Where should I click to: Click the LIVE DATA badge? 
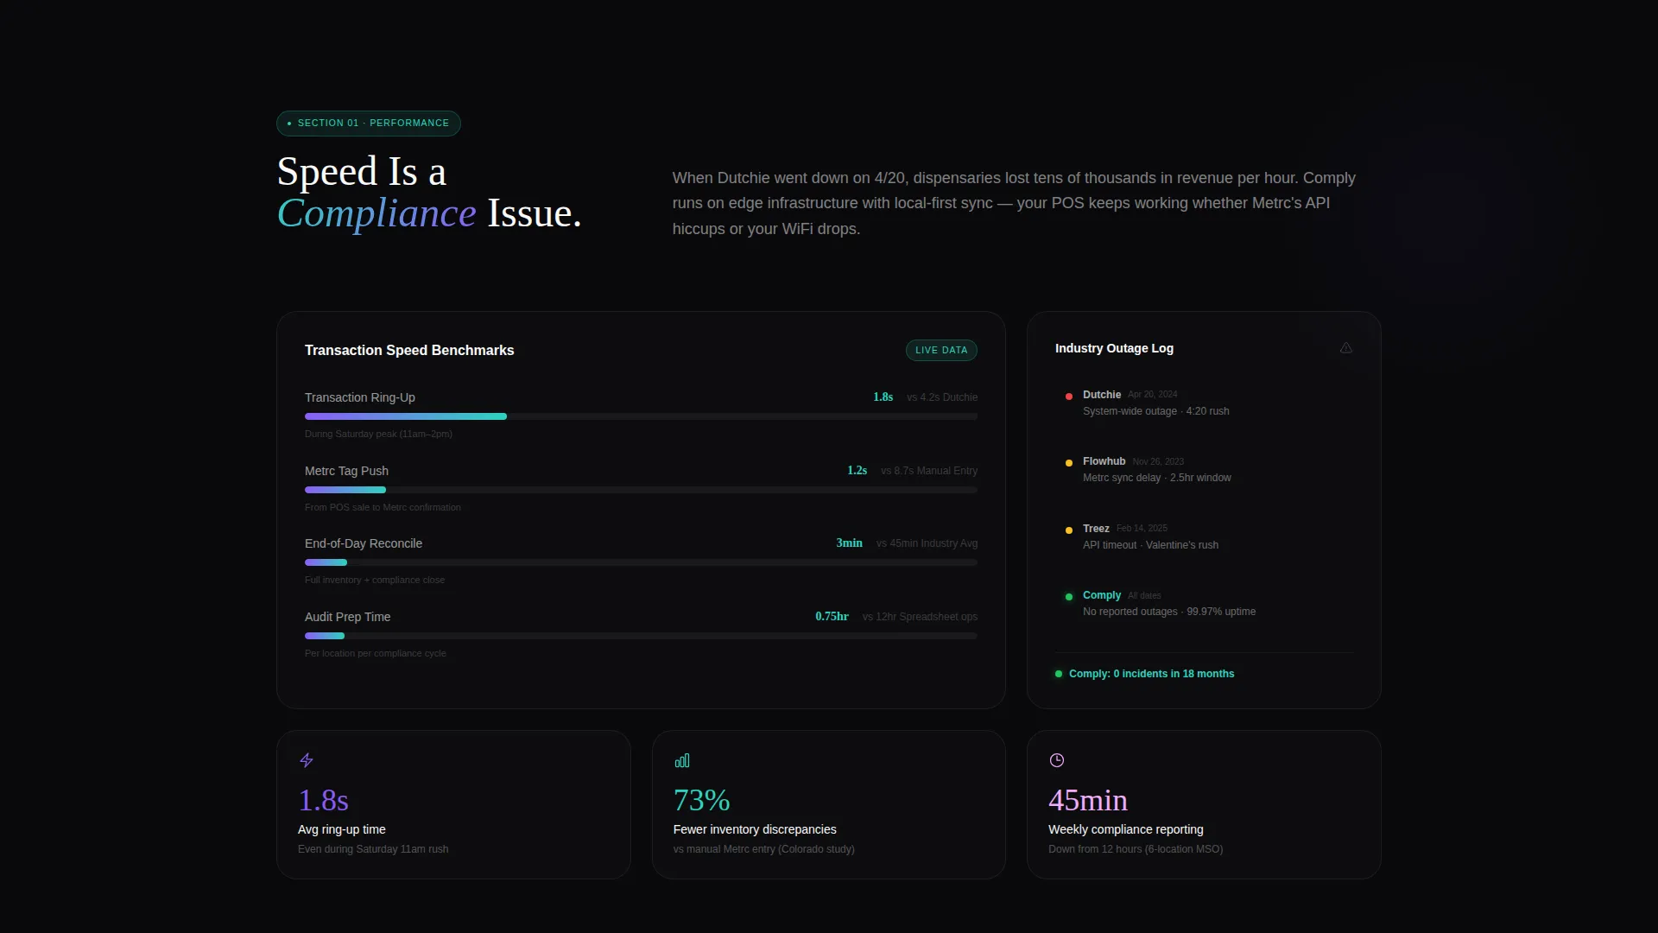click(941, 350)
